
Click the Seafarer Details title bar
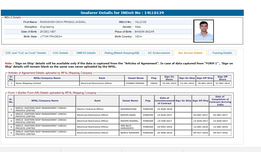coord(122,13)
